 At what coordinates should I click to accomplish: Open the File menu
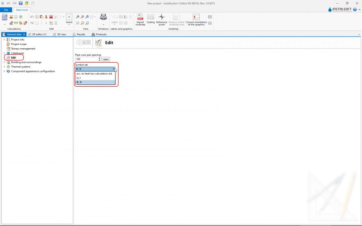[6, 10]
